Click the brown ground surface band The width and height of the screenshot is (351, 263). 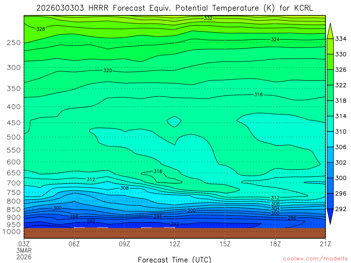click(174, 233)
